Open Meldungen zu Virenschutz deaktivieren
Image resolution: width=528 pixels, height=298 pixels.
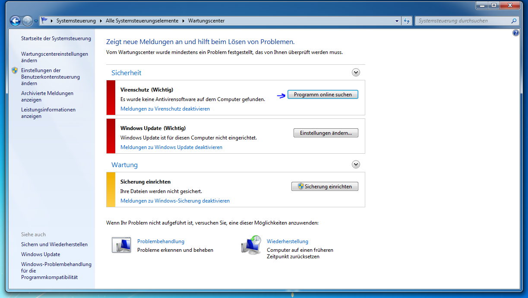[165, 109]
